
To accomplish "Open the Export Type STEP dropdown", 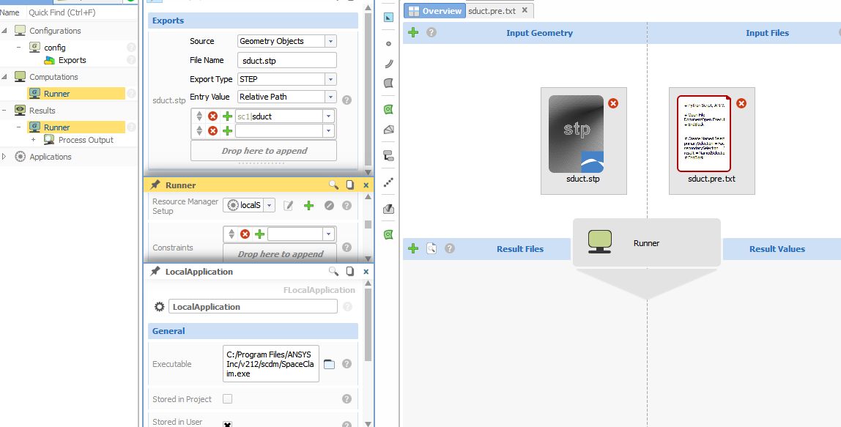I will click(330, 79).
